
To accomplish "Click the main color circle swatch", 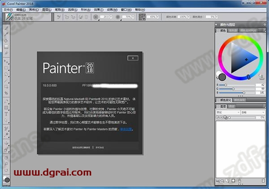I will click(x=222, y=77).
